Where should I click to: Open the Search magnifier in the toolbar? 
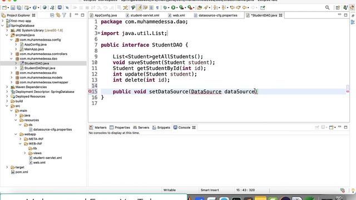point(327,8)
